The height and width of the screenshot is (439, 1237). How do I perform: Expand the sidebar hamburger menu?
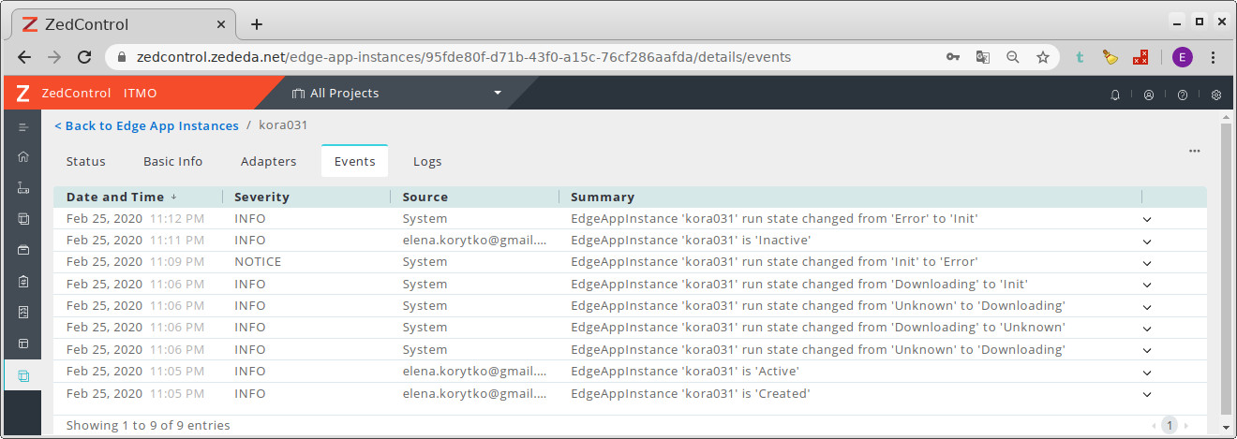point(23,126)
